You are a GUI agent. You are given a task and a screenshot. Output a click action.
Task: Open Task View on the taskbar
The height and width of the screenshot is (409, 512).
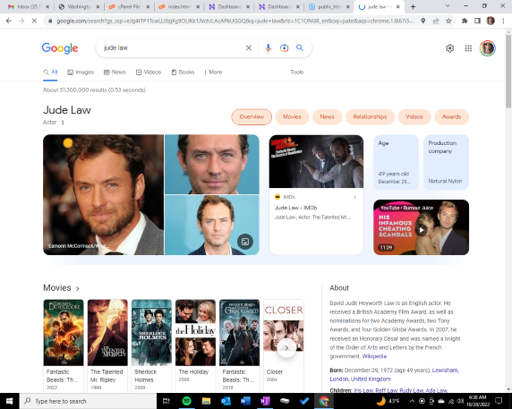point(166,401)
